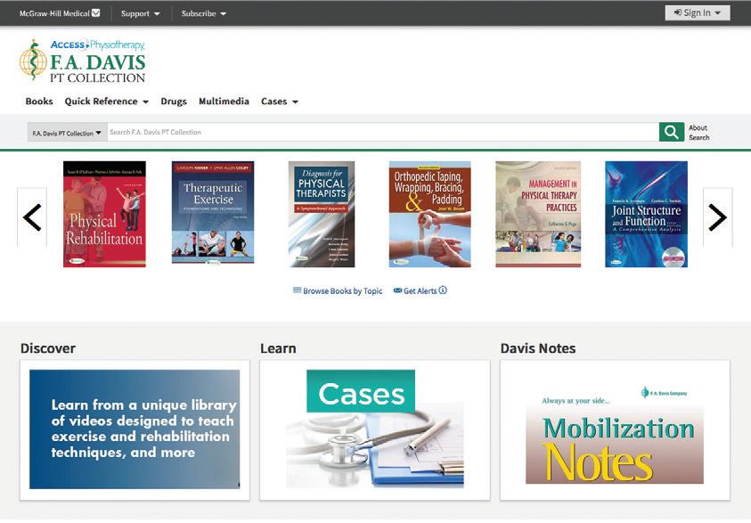This screenshot has width=751, height=523.
Task: Click the About Search link
Action: click(698, 133)
